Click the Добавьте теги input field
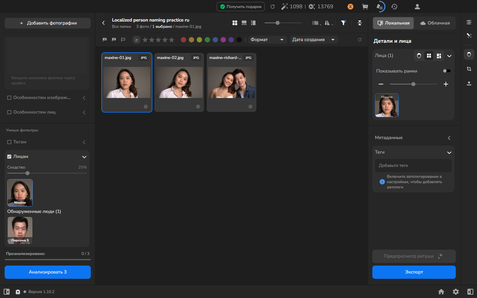Screen dimensions: 477x298 coord(413,166)
